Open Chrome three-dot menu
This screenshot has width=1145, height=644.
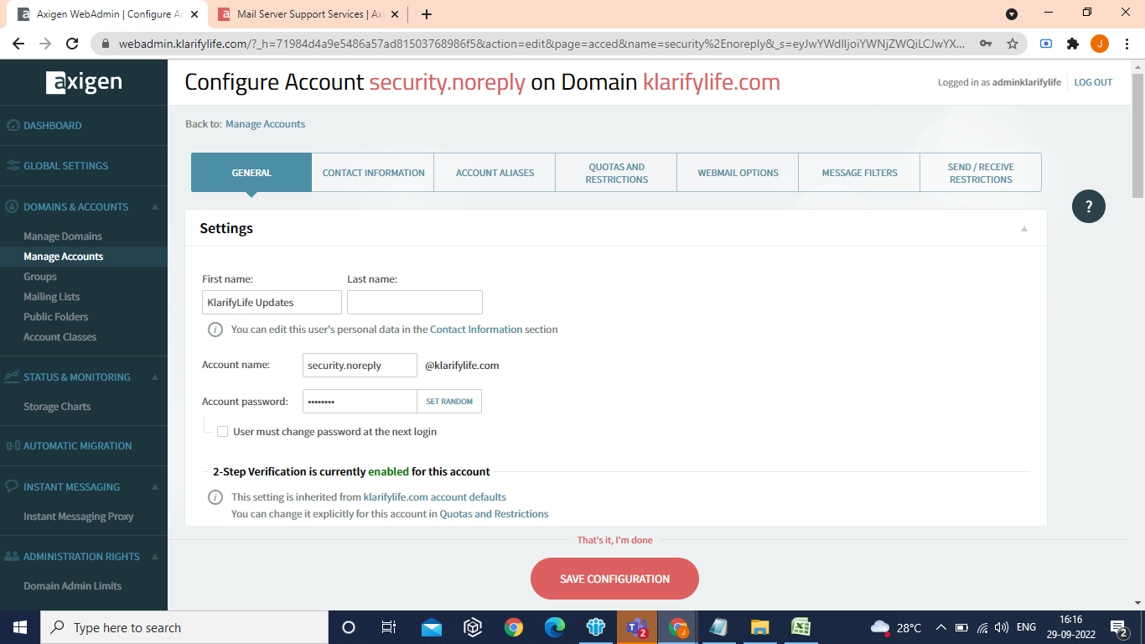pos(1126,44)
